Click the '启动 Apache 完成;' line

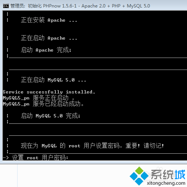(x=46, y=50)
